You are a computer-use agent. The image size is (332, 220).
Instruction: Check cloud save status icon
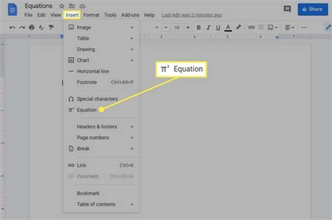(x=83, y=6)
